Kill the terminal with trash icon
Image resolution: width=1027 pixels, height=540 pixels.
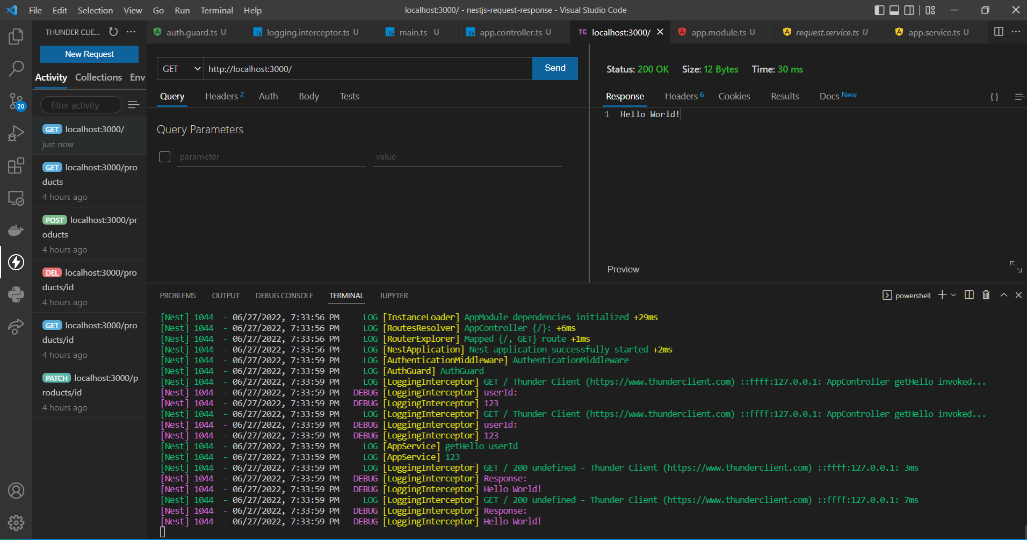point(986,294)
